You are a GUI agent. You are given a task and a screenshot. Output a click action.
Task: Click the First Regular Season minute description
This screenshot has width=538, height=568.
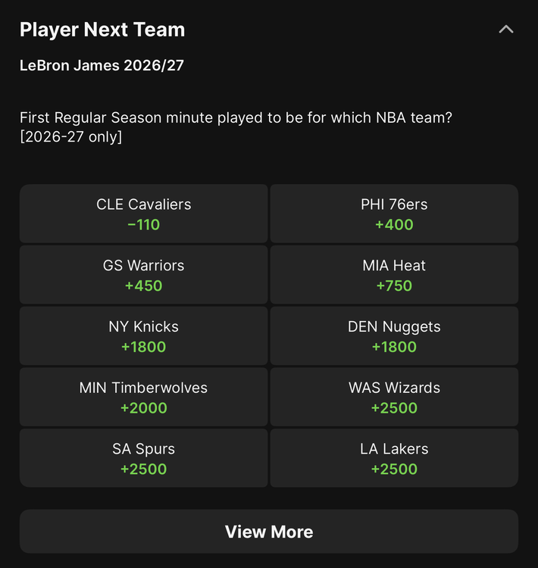(x=236, y=127)
